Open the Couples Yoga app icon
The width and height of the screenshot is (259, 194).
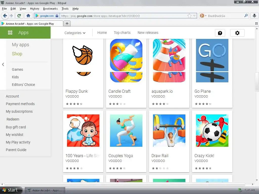(x=126, y=131)
